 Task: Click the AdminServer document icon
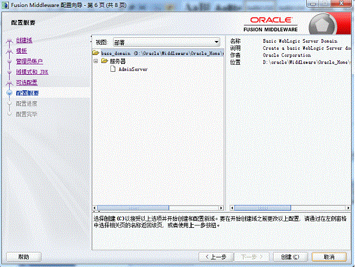coord(113,69)
